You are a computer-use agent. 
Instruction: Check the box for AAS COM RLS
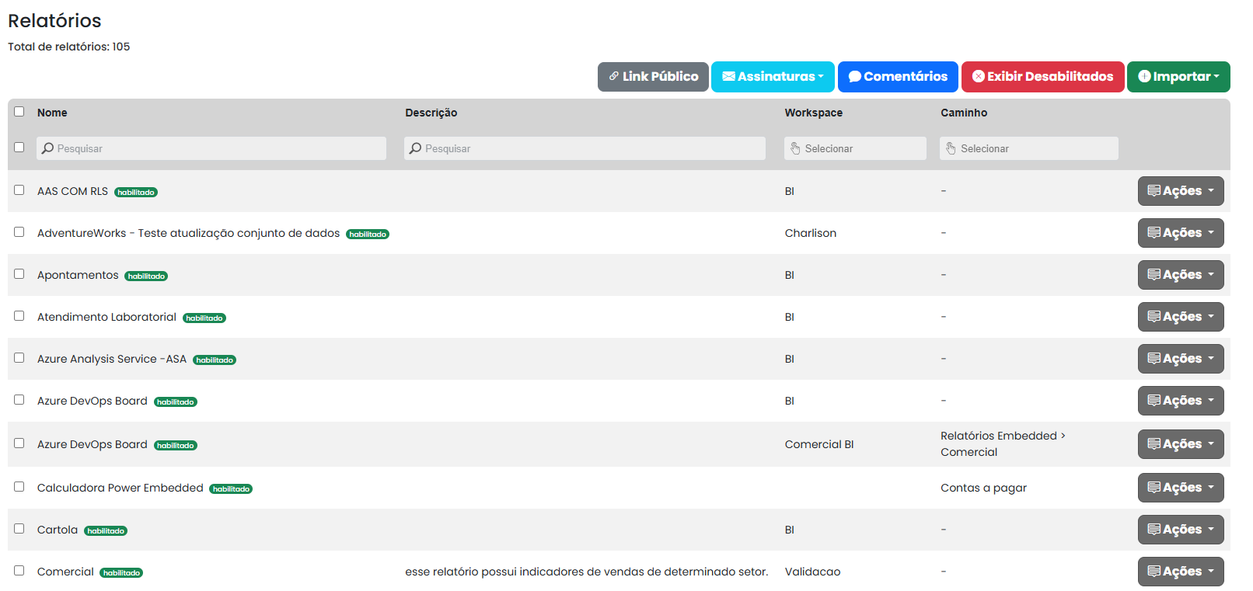coord(19,190)
